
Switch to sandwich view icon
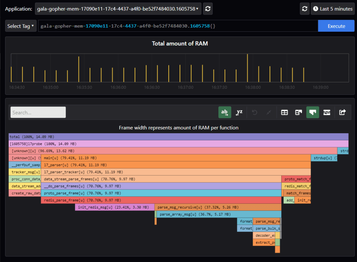coord(327,113)
